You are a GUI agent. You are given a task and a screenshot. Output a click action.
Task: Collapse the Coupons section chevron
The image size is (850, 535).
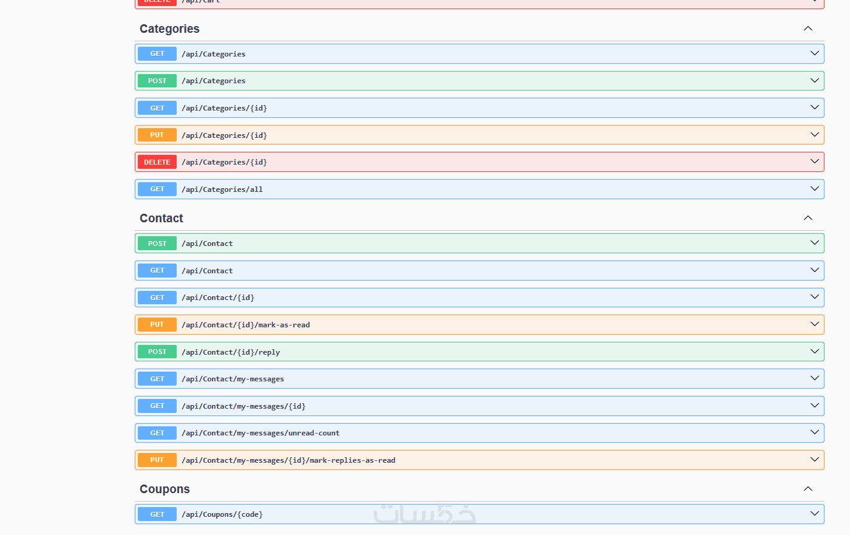(x=808, y=489)
